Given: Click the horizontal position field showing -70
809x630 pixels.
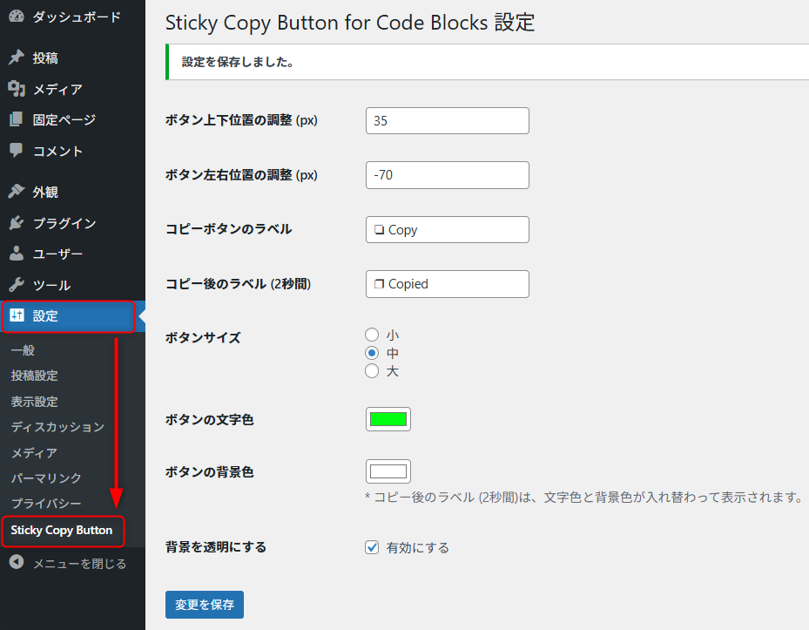Looking at the screenshot, I should click(x=448, y=175).
